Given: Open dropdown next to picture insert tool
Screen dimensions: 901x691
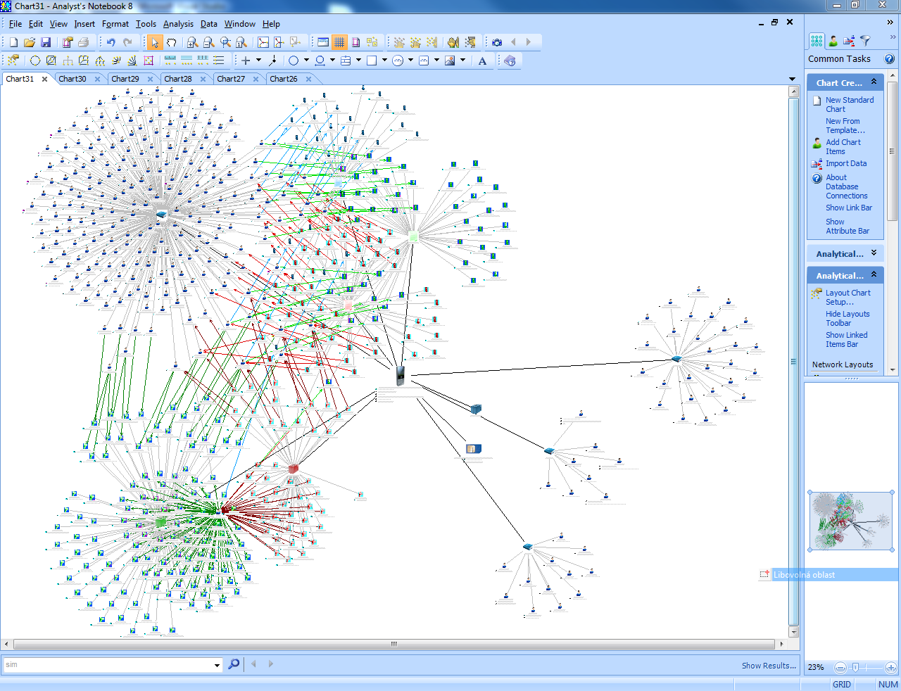Looking at the screenshot, I should click(462, 61).
